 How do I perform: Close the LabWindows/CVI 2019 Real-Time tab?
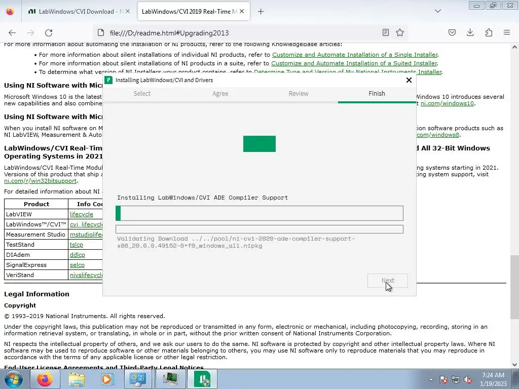click(242, 11)
